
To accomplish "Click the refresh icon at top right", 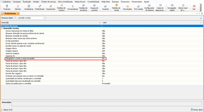I will (x=201, y=18).
